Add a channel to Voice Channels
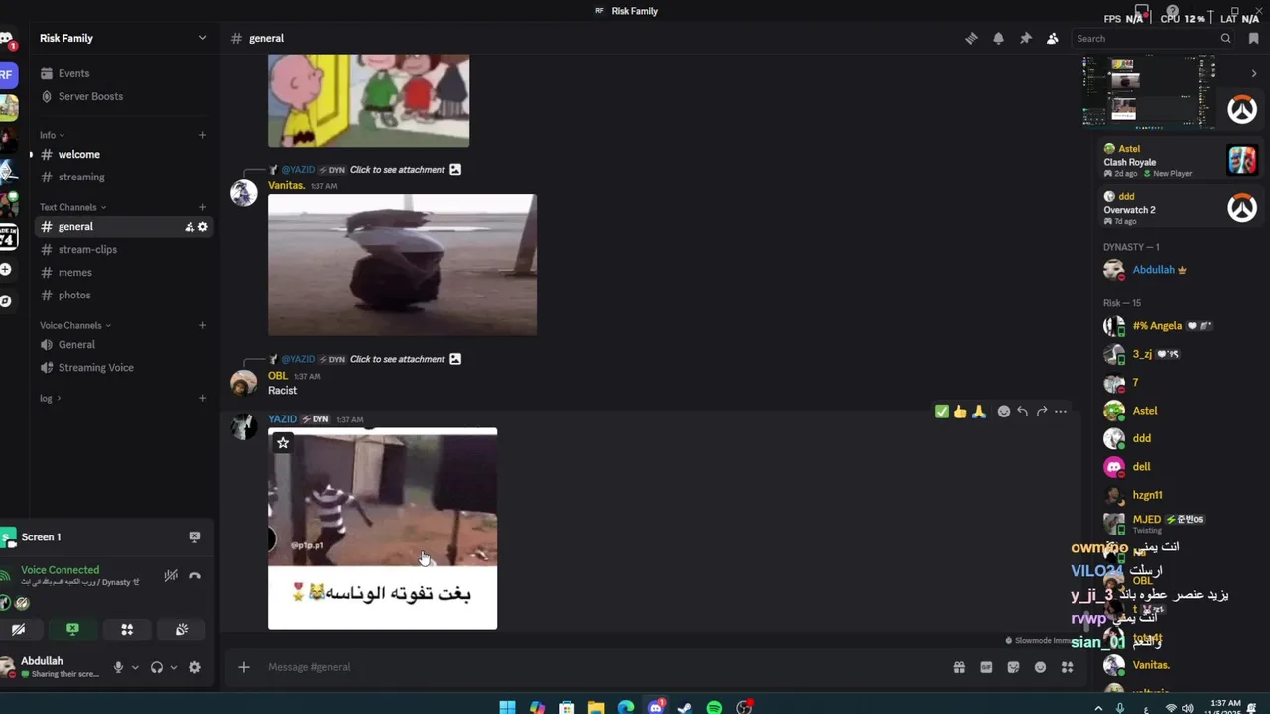This screenshot has height=714, width=1270. pyautogui.click(x=202, y=325)
